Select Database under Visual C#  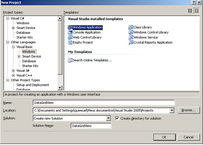tap(23, 33)
